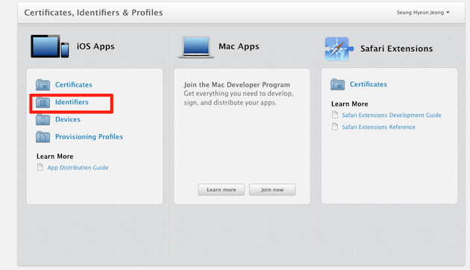
Task: Click the Mac Apps heading
Action: coord(239,46)
